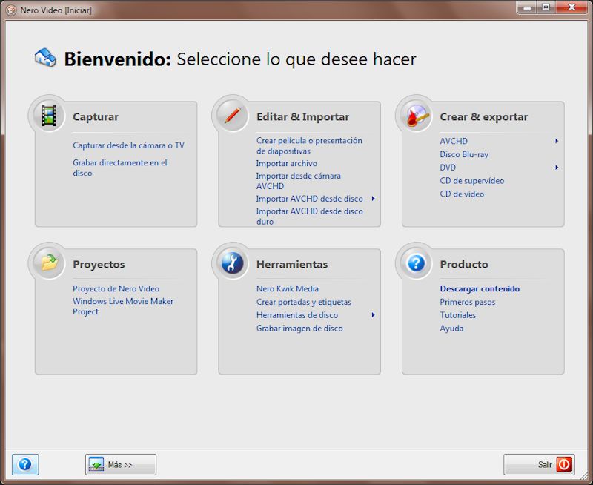Screen dimensions: 593x485
Task: Choose Grabar imagen de disco
Action: pyautogui.click(x=299, y=329)
